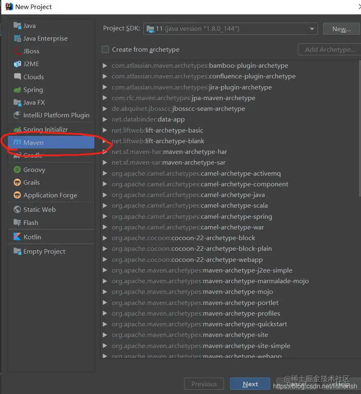Click the Grails icon

point(17,182)
